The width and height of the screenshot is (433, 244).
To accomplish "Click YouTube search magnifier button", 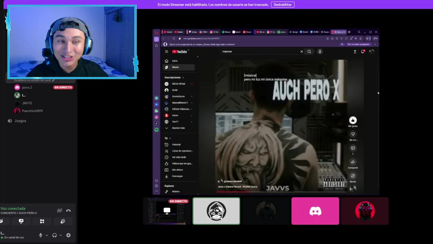I will pos(309,52).
